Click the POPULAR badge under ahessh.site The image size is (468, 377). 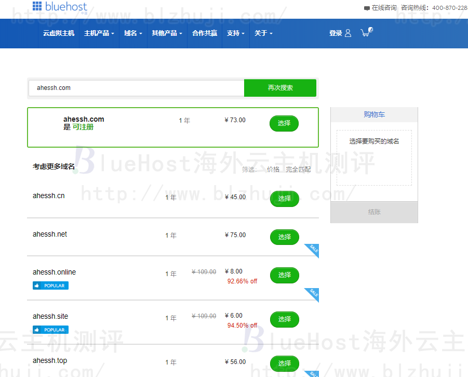(x=50, y=330)
